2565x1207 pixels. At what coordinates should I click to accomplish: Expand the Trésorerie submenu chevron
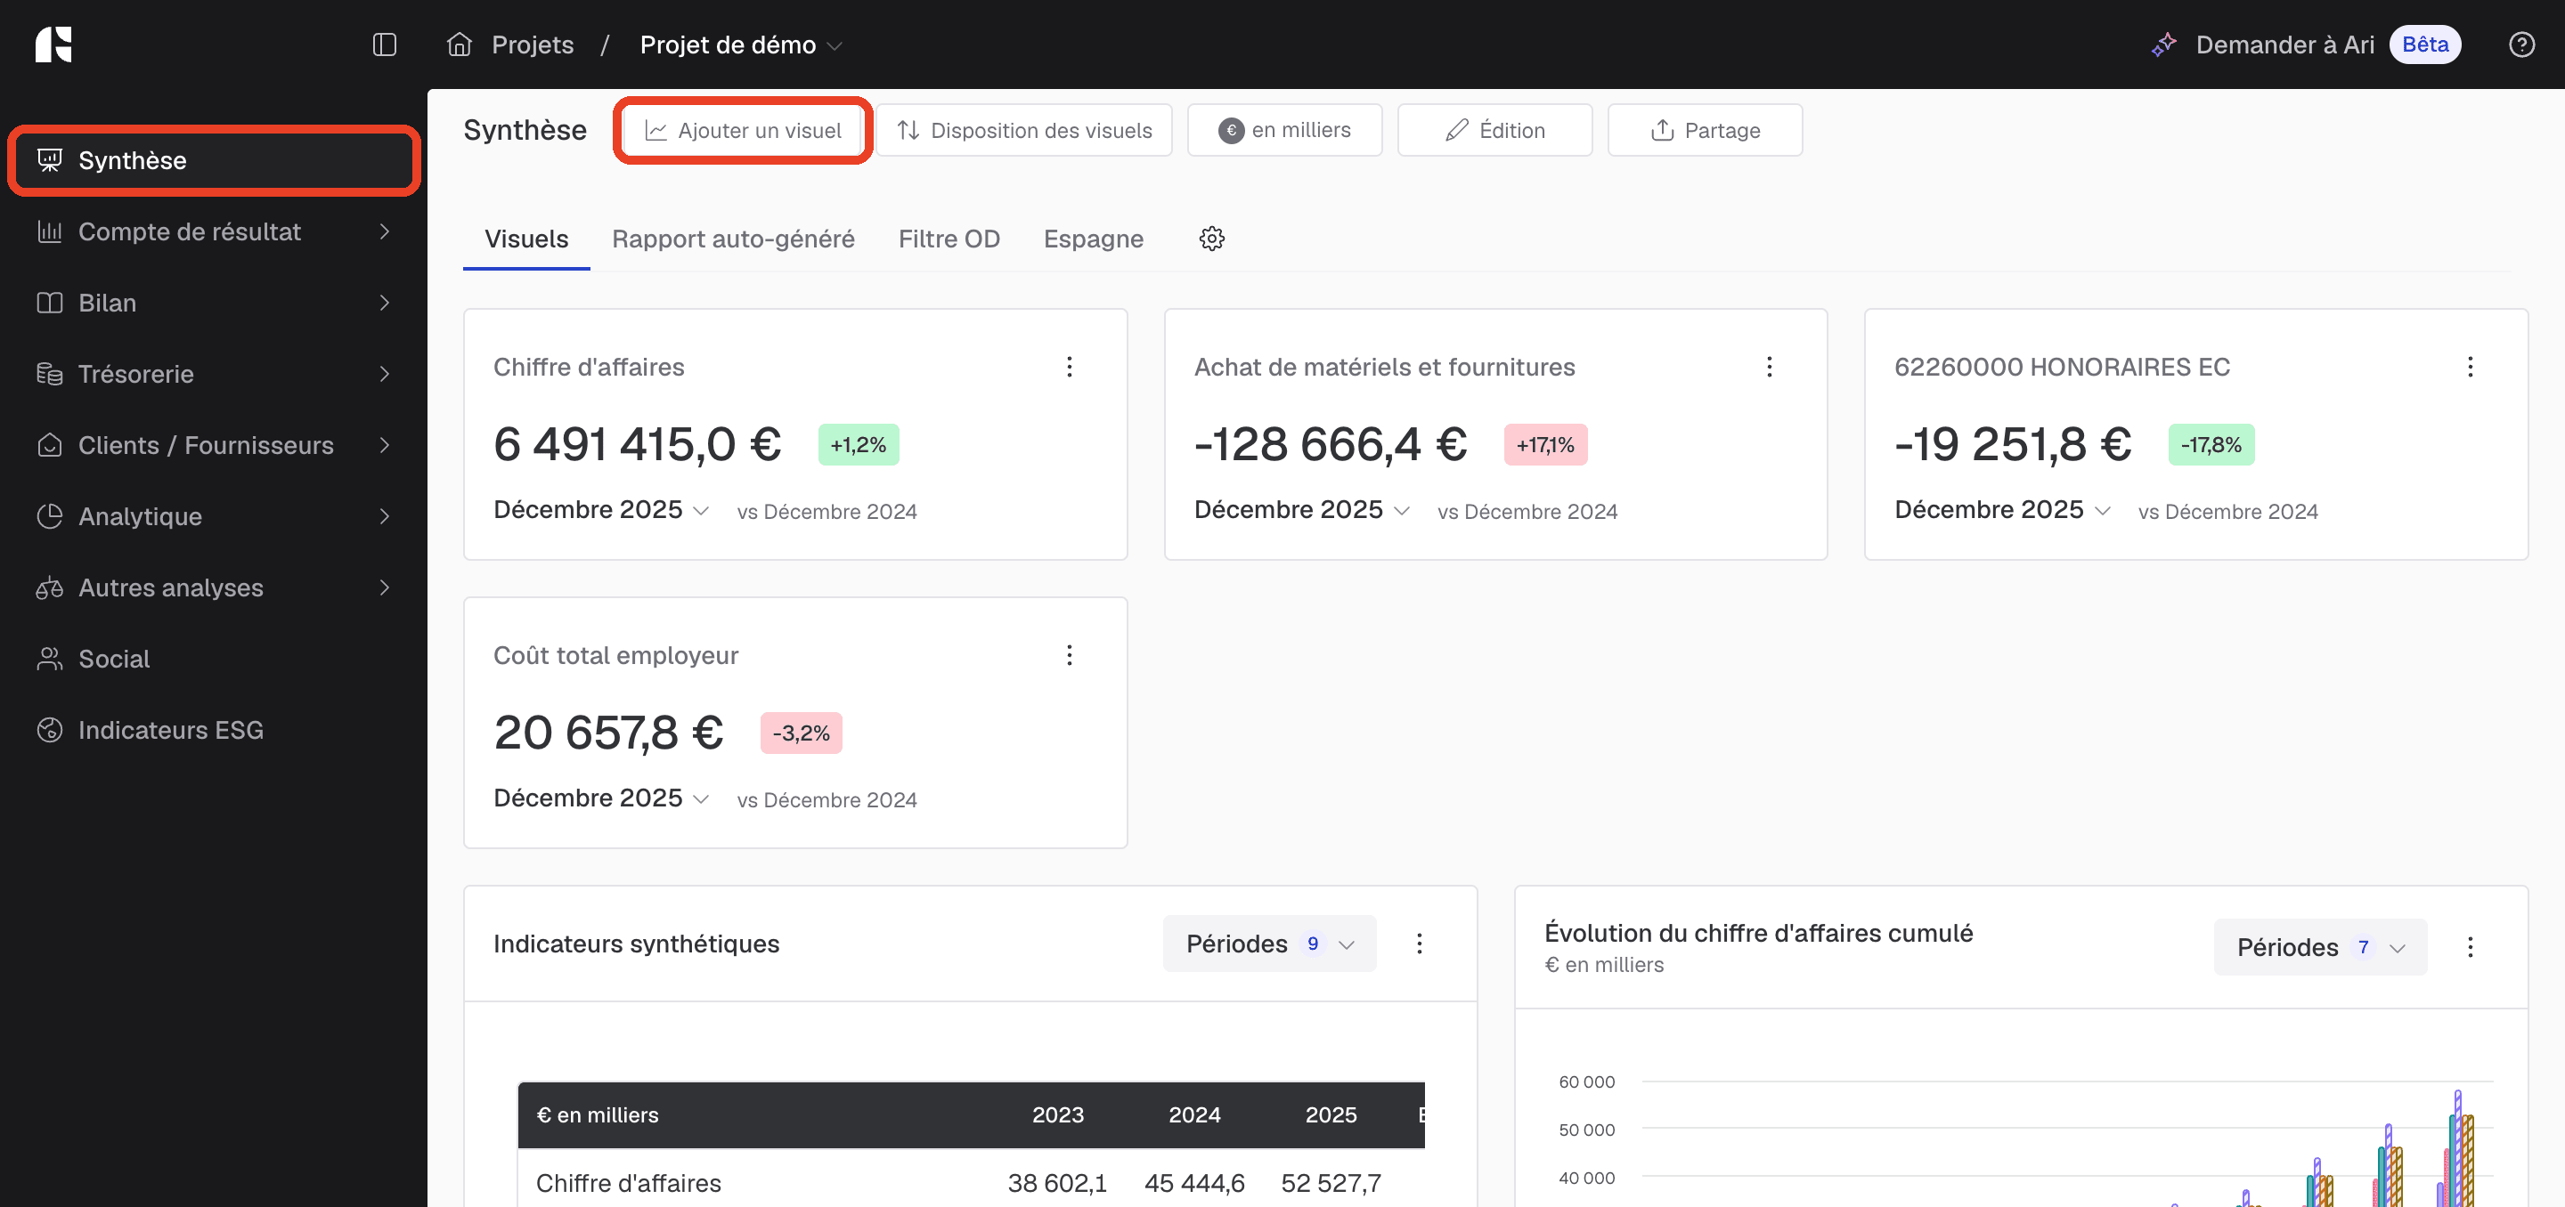click(385, 374)
